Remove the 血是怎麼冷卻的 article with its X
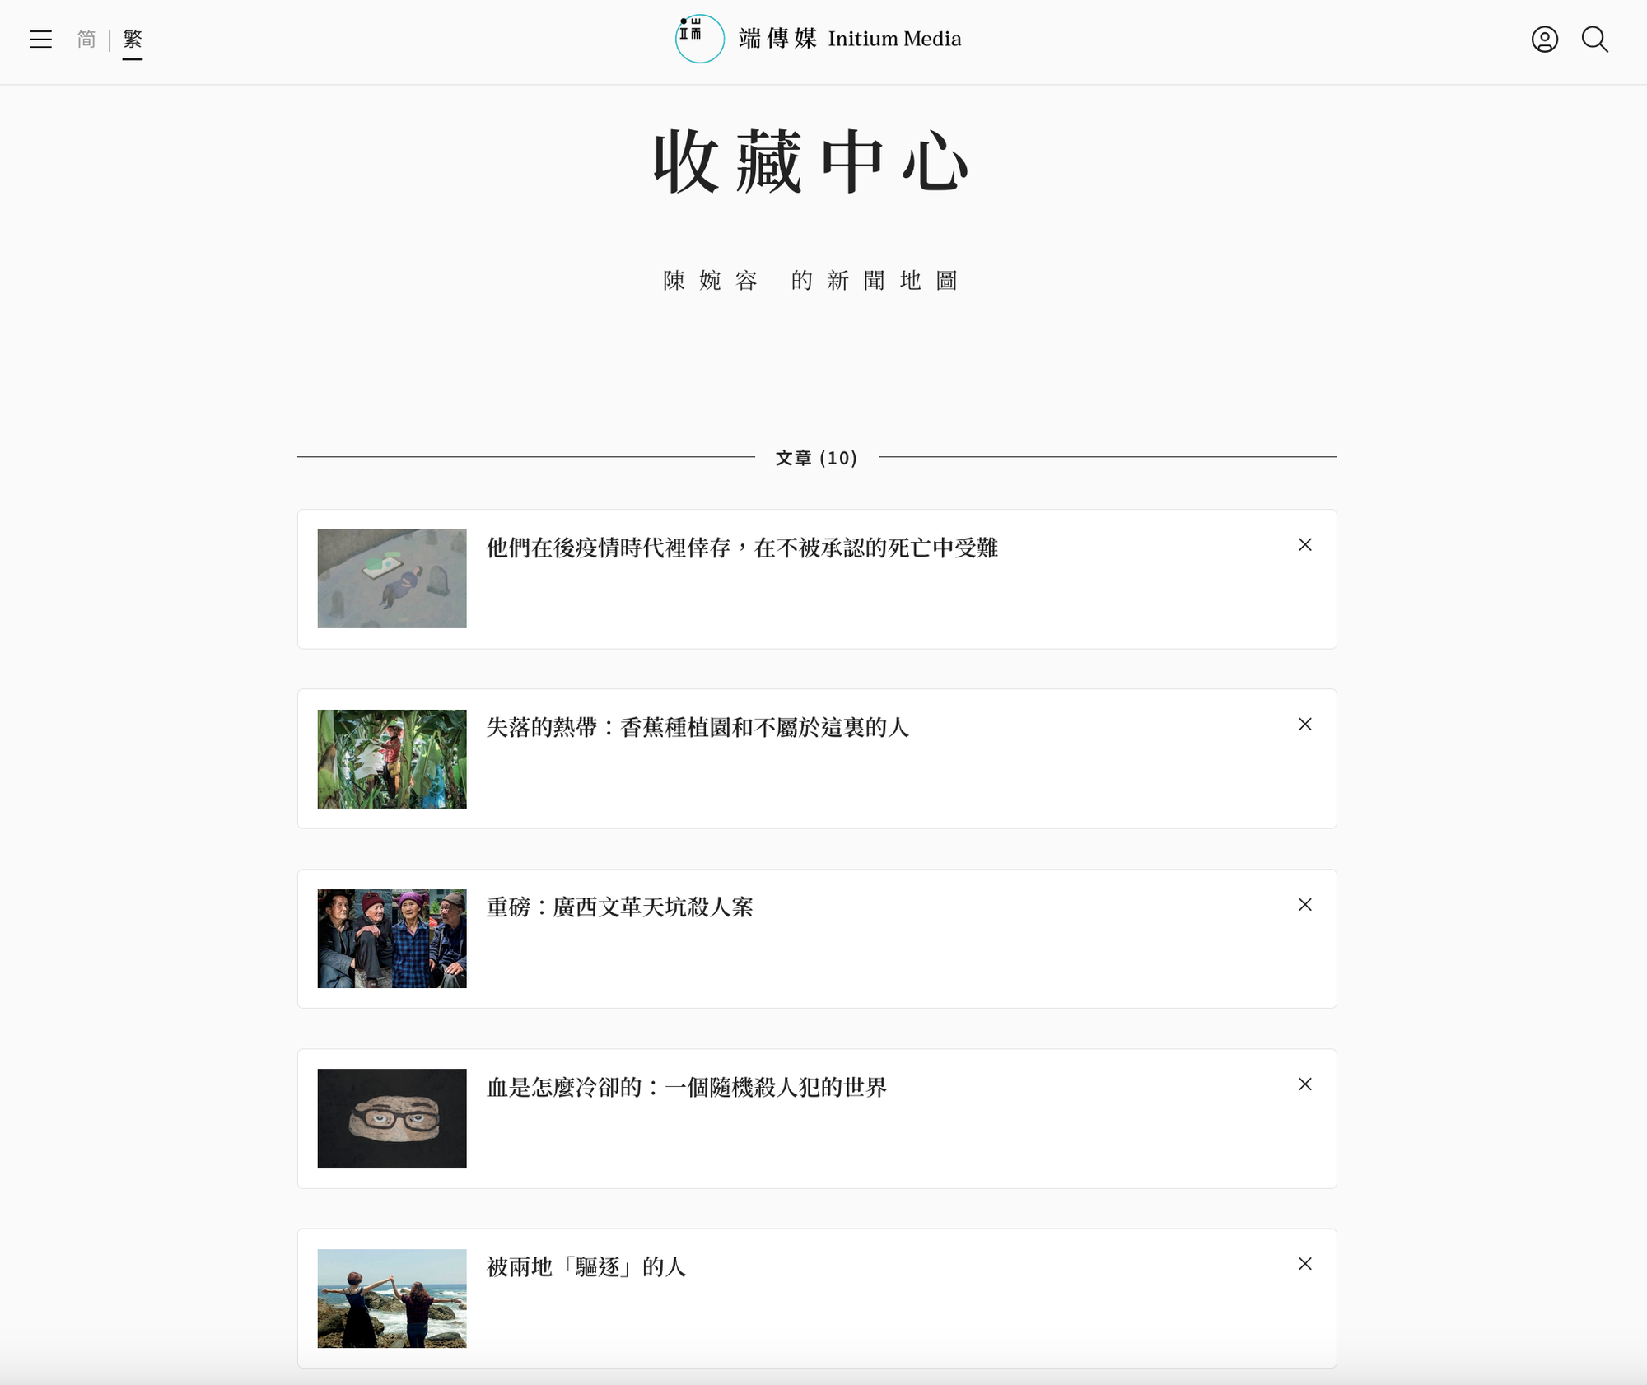The height and width of the screenshot is (1385, 1647). tap(1304, 1084)
